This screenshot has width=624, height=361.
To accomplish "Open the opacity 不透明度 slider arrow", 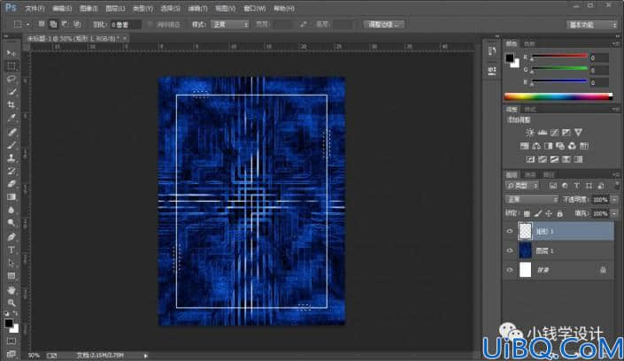I will (x=614, y=200).
